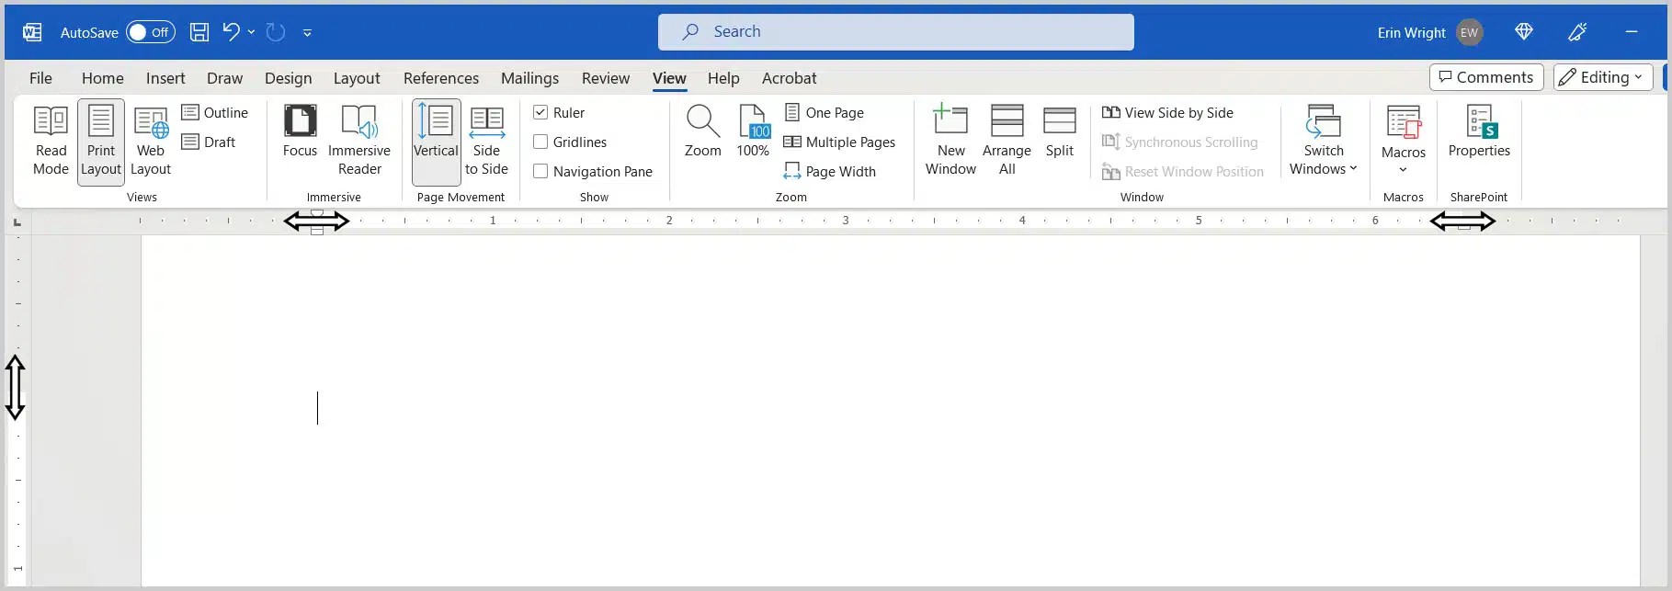Switch to Draft view
The height and width of the screenshot is (591, 1672).
click(x=209, y=142)
